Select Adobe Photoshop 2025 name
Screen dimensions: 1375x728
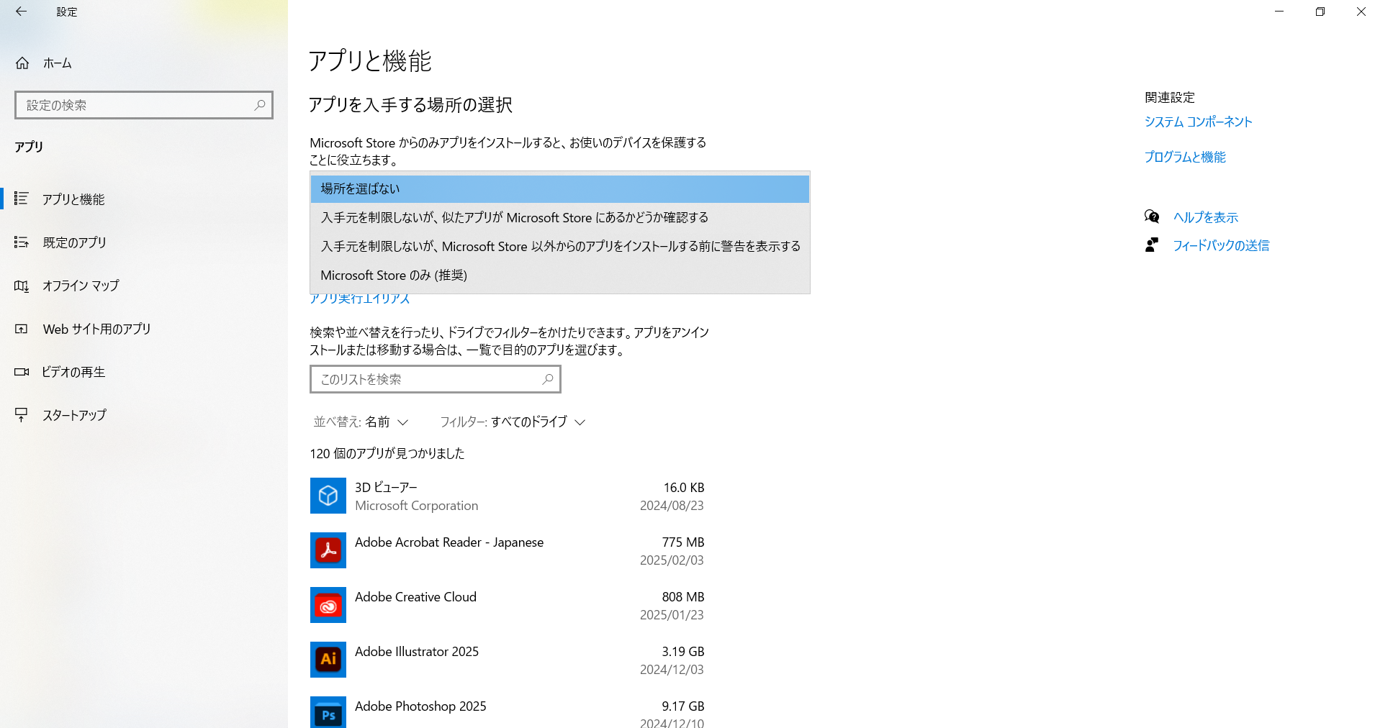coord(420,706)
